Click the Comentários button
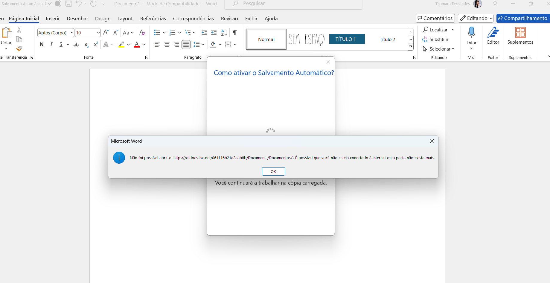Viewport: 550px width, 283px height. (435, 18)
